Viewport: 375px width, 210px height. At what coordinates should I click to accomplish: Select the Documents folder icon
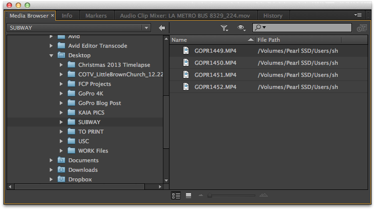coord(61,160)
